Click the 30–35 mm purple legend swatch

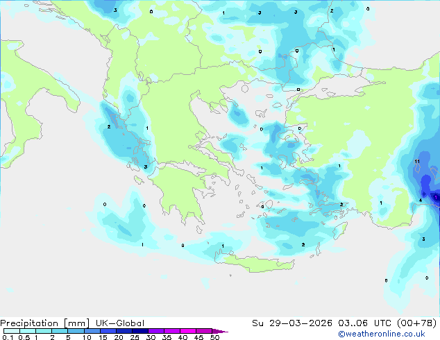click(x=155, y=331)
